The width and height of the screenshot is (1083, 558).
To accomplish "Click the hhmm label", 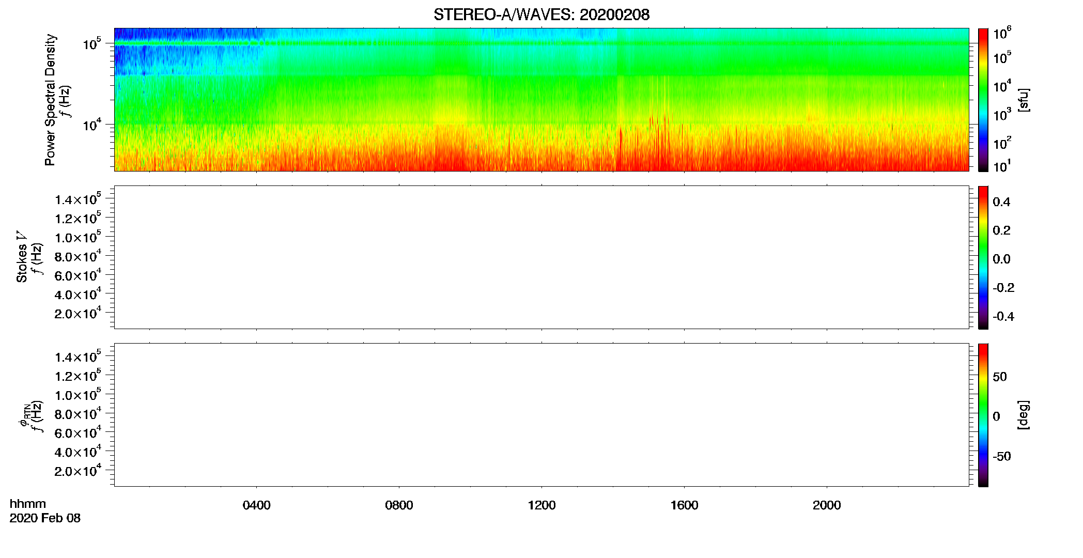I will (27, 504).
